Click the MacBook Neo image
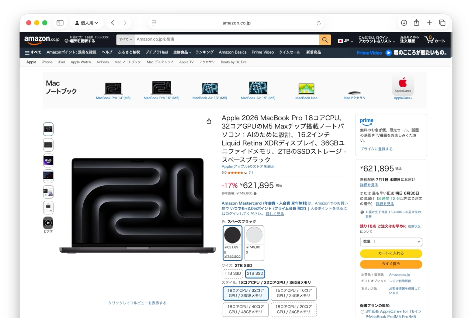Viewport: 472px width, 318px height. tap(306, 89)
